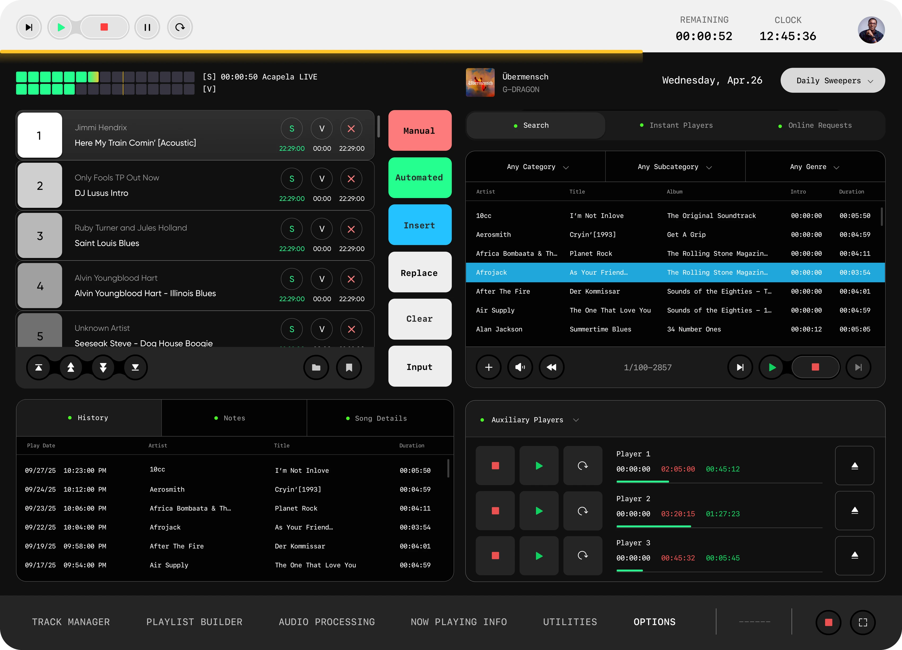
Task: Toggle S on Jimmi Hendrix track
Action: pyautogui.click(x=292, y=128)
